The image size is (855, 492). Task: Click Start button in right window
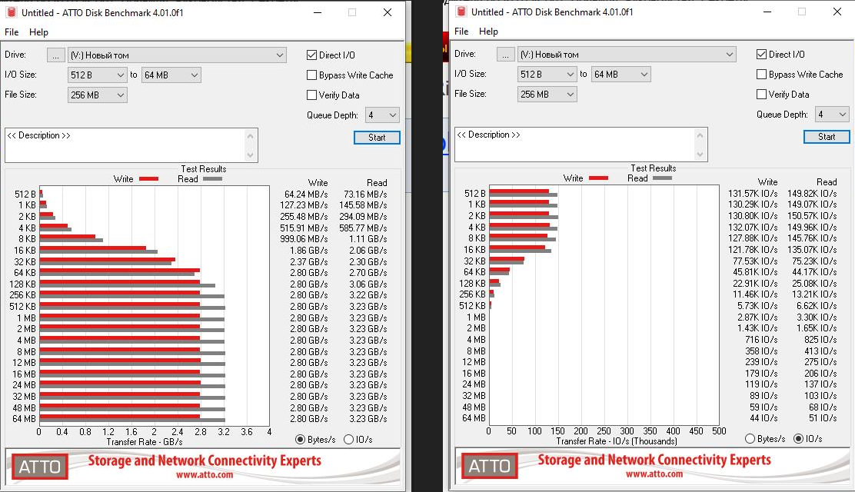(x=827, y=137)
